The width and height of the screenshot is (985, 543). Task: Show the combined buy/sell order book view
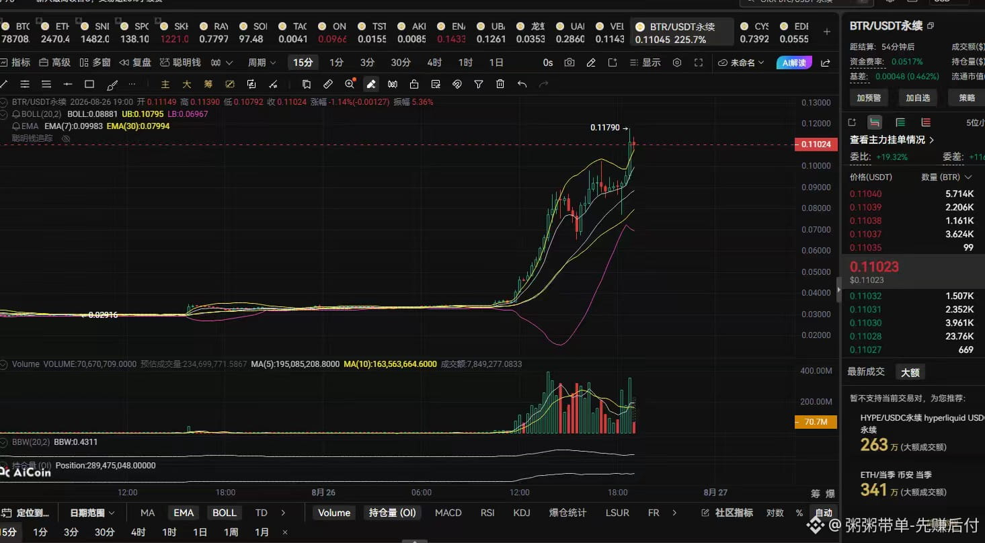pyautogui.click(x=874, y=122)
